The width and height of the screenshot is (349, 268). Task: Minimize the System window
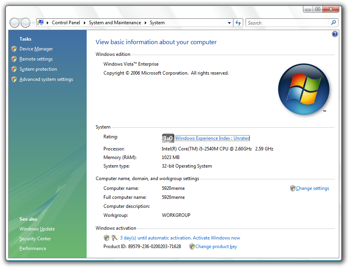(308, 9)
